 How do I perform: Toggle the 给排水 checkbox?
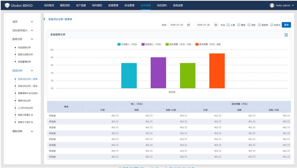click(x=272, y=25)
